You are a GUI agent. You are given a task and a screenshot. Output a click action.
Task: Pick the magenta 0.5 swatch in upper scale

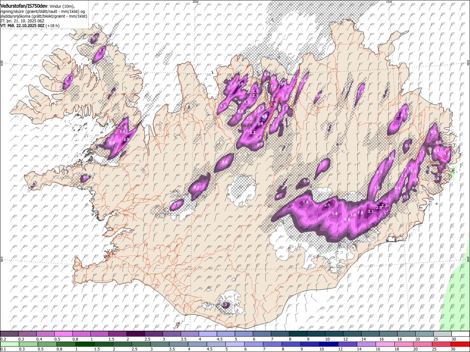[x=64, y=334]
